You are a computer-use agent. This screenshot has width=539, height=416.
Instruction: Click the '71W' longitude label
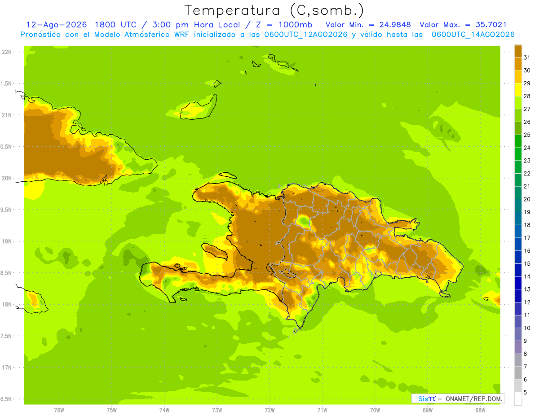point(322,410)
